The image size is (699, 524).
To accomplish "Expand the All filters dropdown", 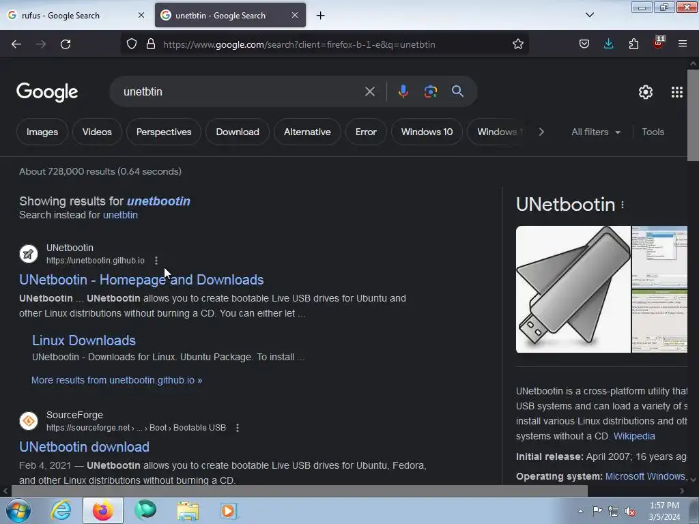I will tap(595, 132).
